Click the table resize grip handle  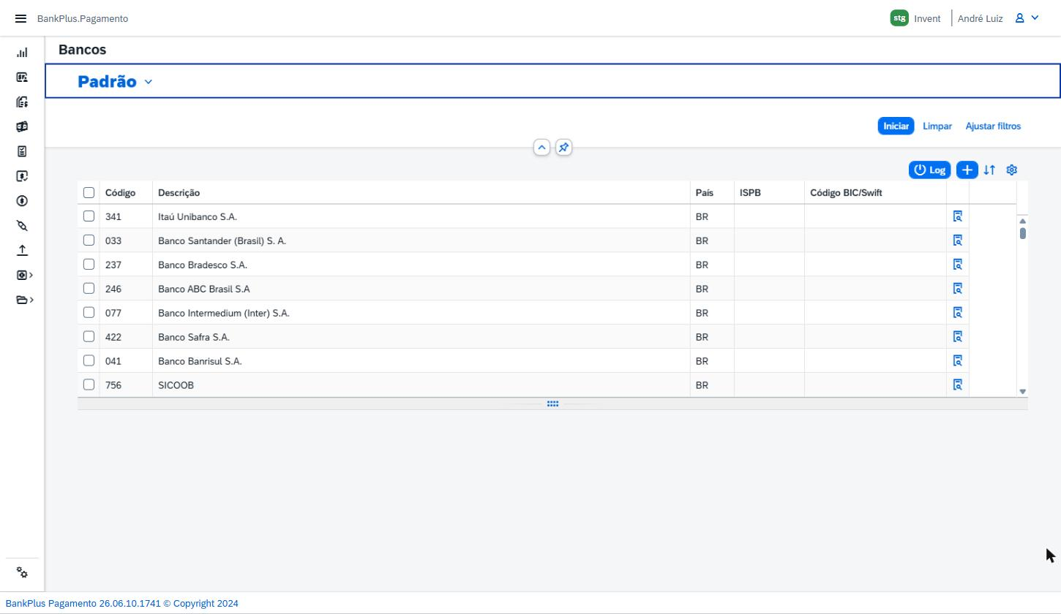[552, 403]
